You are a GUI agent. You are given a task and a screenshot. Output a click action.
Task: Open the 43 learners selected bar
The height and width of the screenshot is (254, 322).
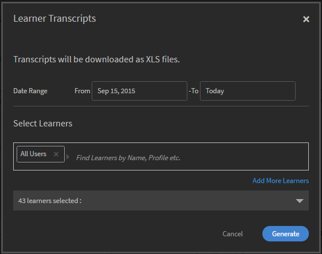(x=161, y=200)
